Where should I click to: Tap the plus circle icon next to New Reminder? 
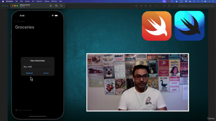(x=16, y=110)
